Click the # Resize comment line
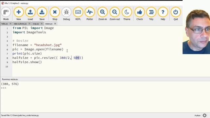The image size is (210, 118). 20,41
